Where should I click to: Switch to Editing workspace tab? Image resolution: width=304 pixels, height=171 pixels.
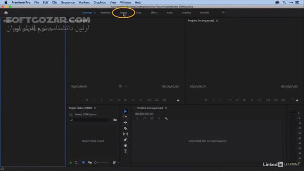pos(123,13)
